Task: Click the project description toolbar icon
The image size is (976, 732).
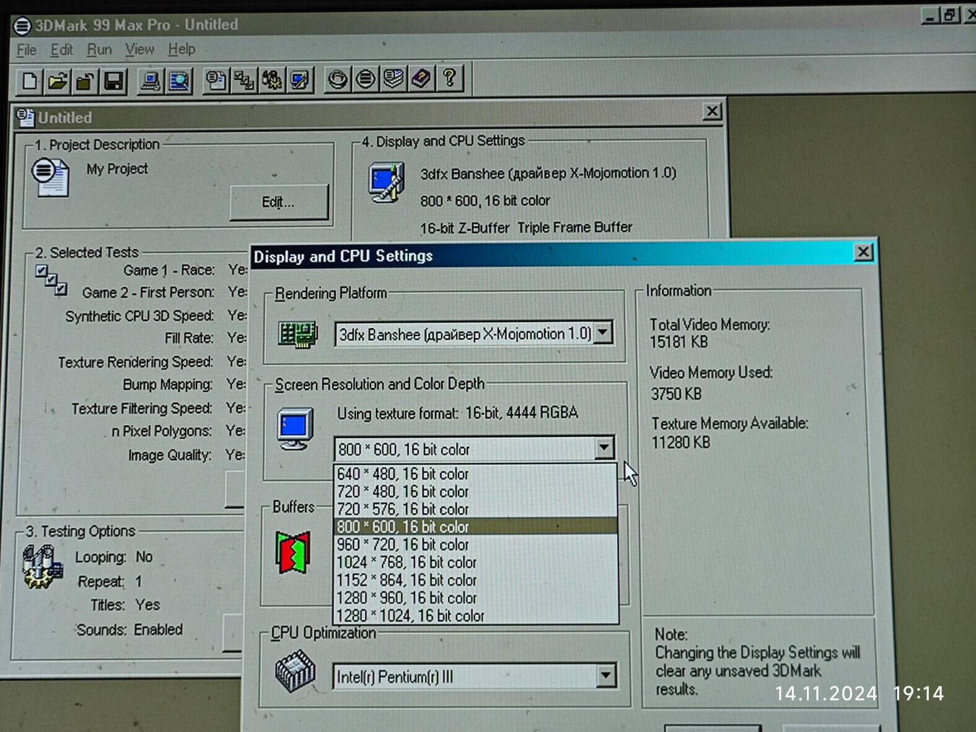Action: coord(216,81)
